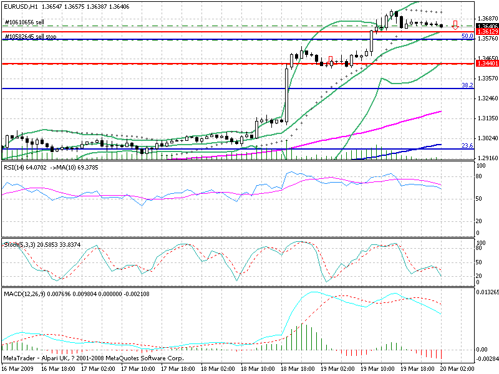Click price scale value 1.29160
Viewport: 499px width, 374px height.
point(488,158)
